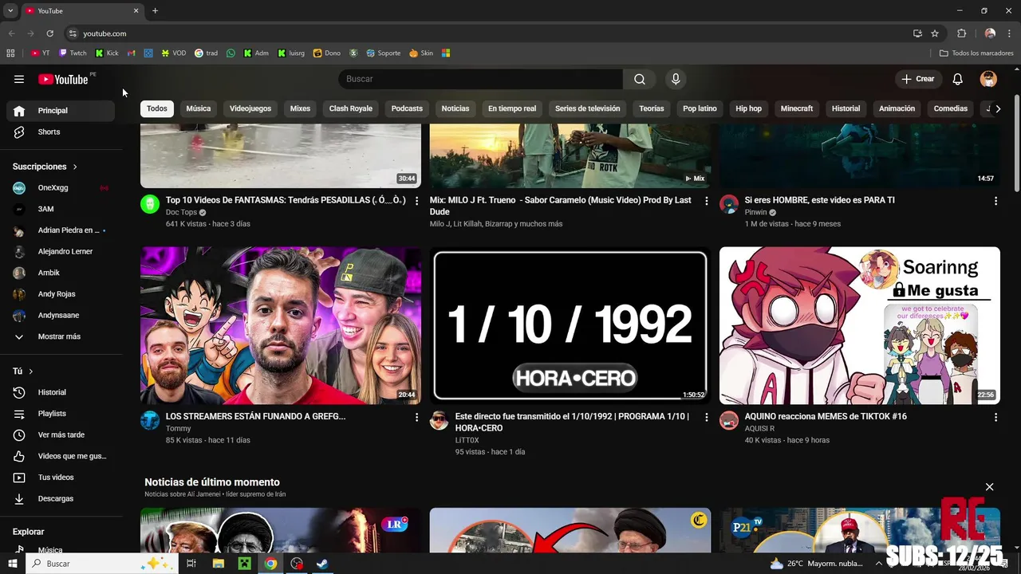1021x574 pixels.
Task: Open Pinwin channel avatar
Action: pos(729,204)
